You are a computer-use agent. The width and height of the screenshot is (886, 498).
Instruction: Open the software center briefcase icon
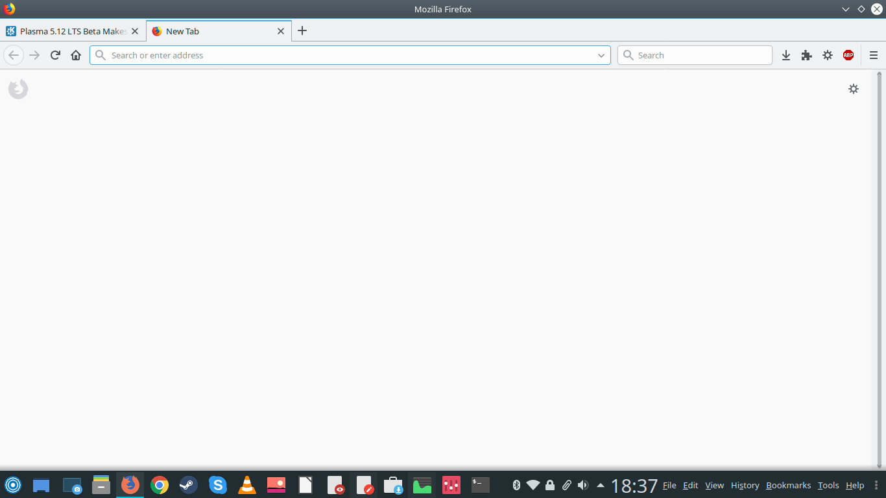tap(393, 484)
